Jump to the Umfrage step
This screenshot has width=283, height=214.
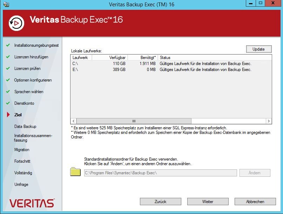pos(21,184)
